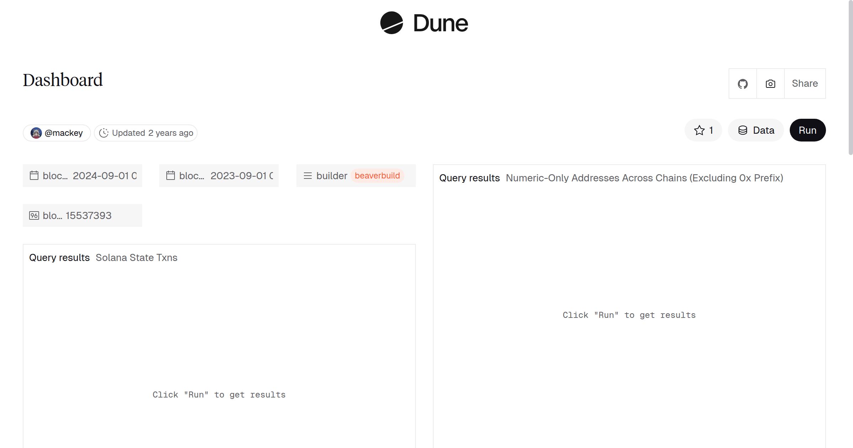
Task: Select the Solana State Txns query header
Action: pyautogui.click(x=136, y=257)
